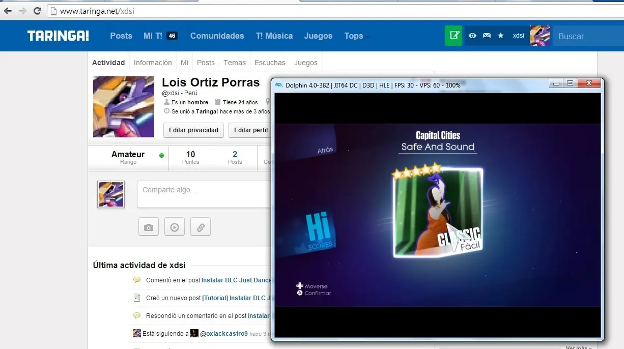Click xdsi avatar in Está siguiendo row

[x=136, y=333]
